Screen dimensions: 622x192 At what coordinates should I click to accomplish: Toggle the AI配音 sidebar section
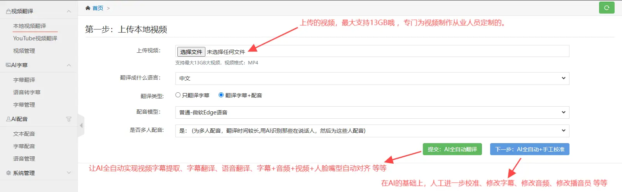point(69,119)
